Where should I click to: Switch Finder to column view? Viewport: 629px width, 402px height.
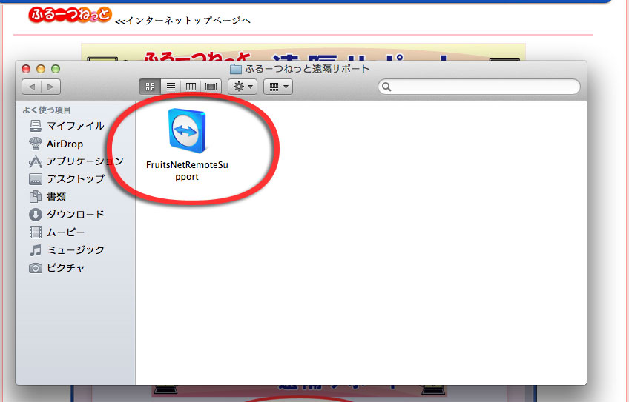tap(191, 87)
